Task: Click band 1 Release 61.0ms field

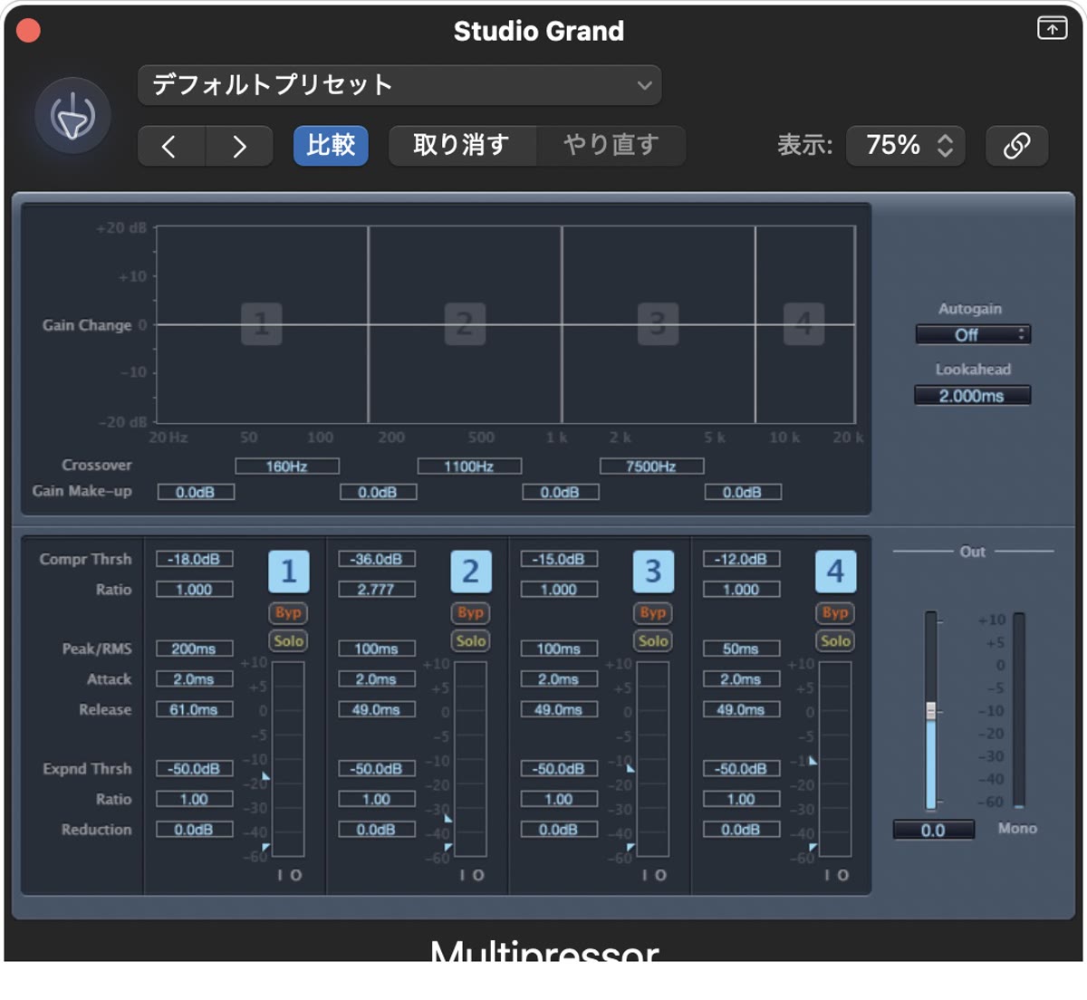Action: point(195,709)
